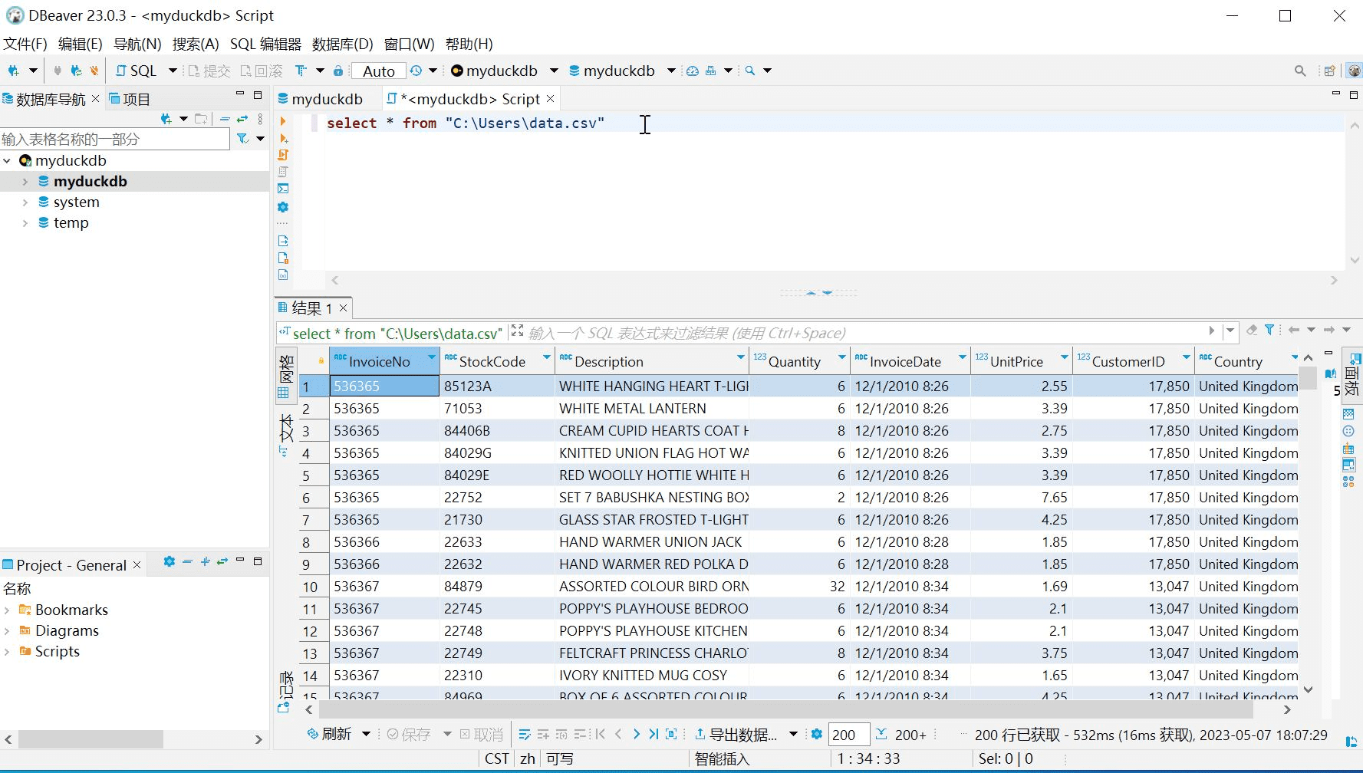Viewport: 1363px width, 773px height.
Task: Open the active myduckdb connection dropdown
Action: click(504, 71)
